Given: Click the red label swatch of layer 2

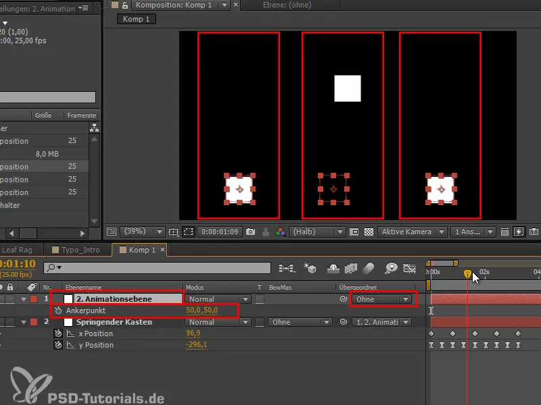Looking at the screenshot, I should [x=34, y=322].
